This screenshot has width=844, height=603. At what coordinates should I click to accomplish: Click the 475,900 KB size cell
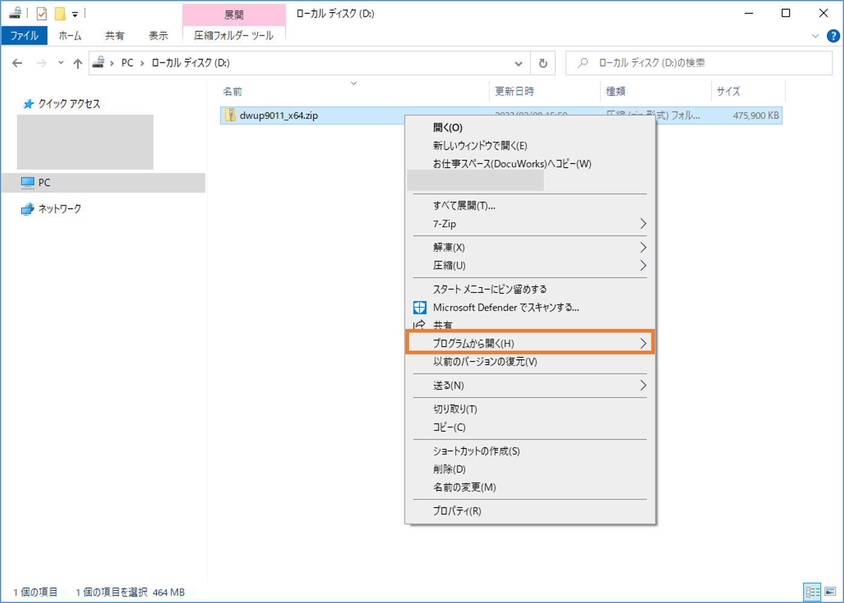(x=756, y=115)
